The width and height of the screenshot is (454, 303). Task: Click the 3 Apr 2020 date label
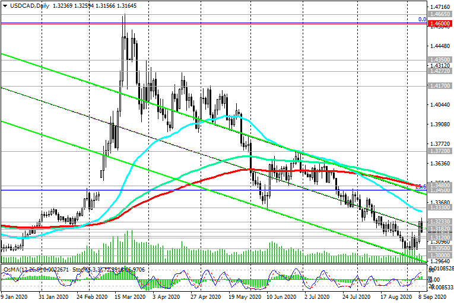[166, 297]
